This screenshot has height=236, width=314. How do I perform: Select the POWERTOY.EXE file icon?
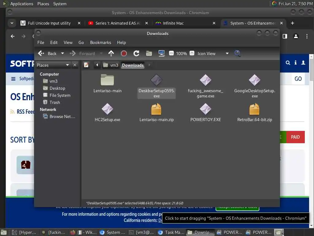(205, 109)
